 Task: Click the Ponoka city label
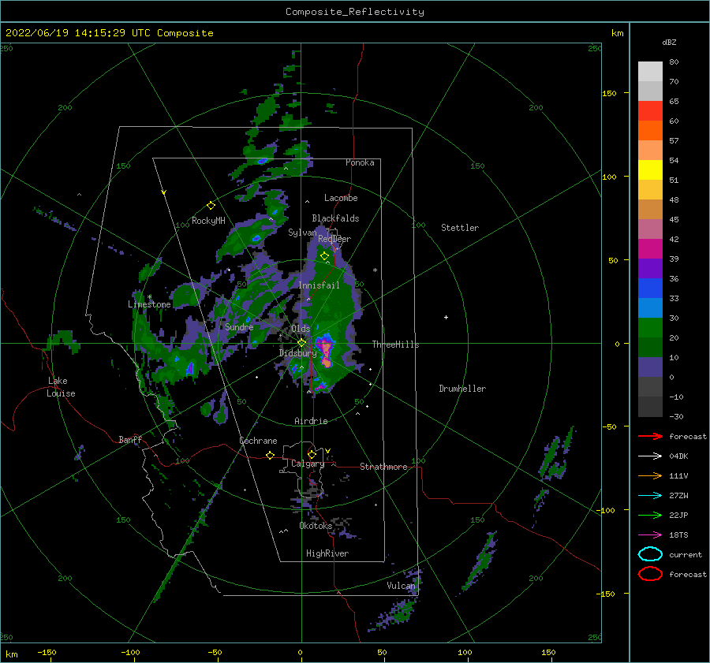tap(360, 162)
